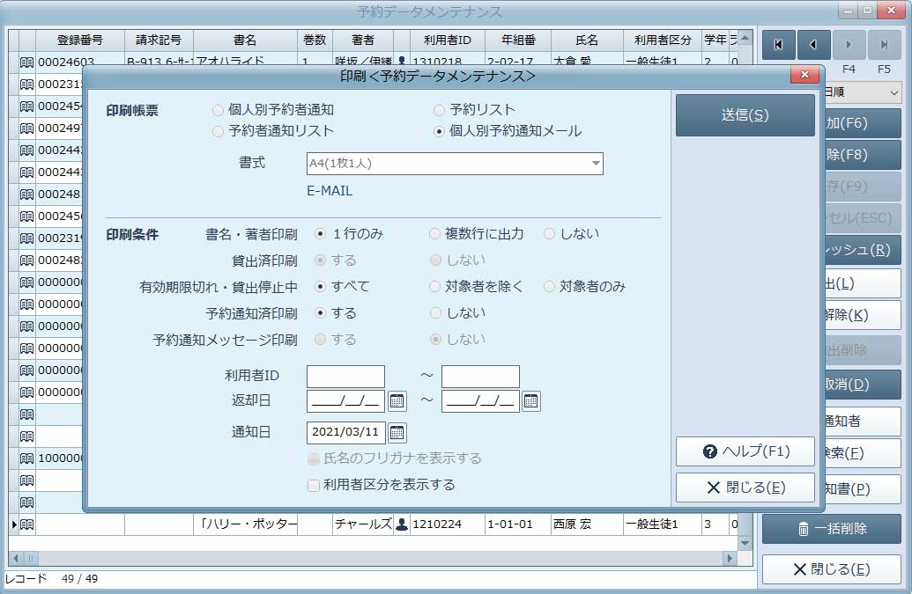Image resolution: width=912 pixels, height=594 pixels.
Task: Click book icon in row 00024603
Action: tap(26, 62)
